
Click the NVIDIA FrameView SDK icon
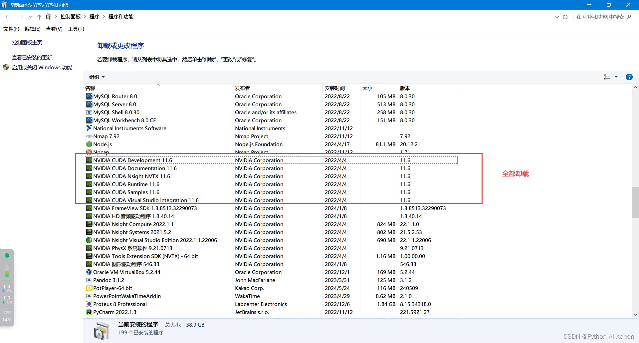point(89,208)
